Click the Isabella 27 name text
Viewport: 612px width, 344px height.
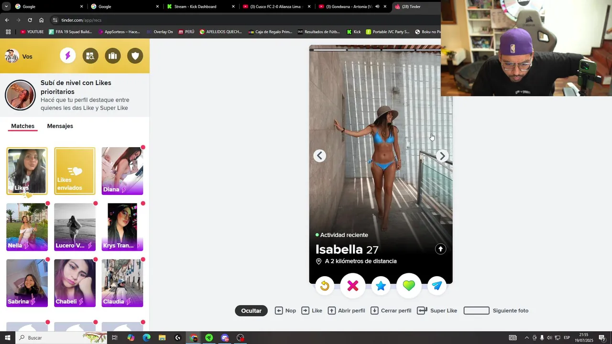pyautogui.click(x=347, y=249)
